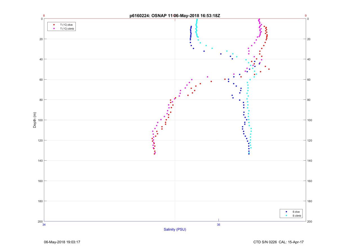
Task: Click the '20' tick on the left depth axis
Action: coord(41,39)
